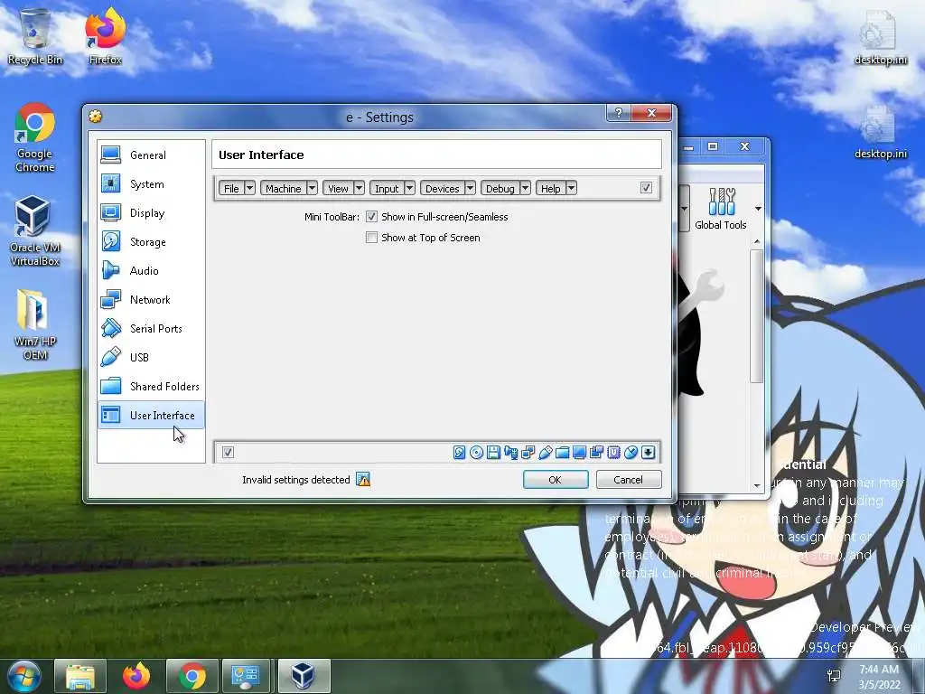
Task: Click OK to apply settings
Action: tap(556, 480)
